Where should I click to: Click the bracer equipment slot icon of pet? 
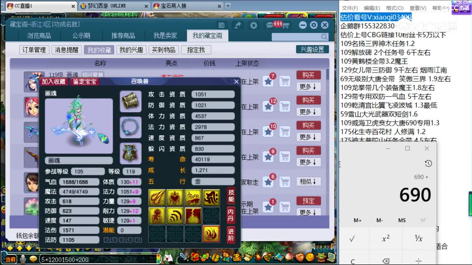pos(131,102)
